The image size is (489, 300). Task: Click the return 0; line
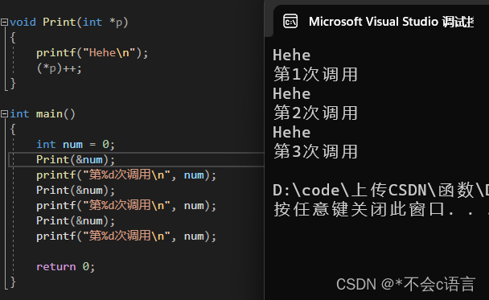coord(65,267)
